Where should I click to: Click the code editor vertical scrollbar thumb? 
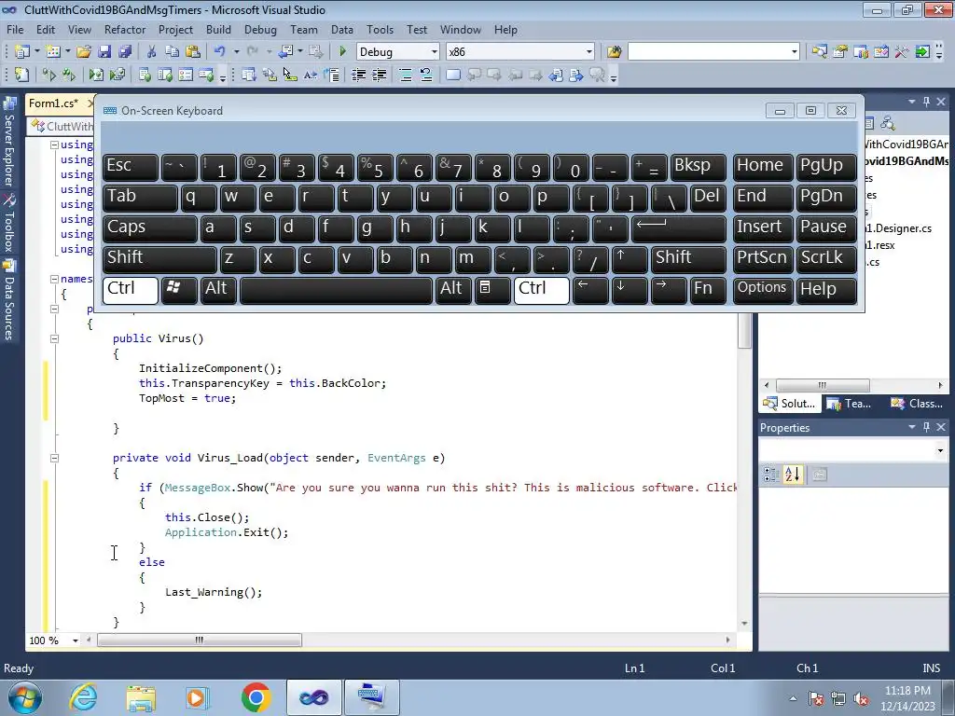(744, 332)
